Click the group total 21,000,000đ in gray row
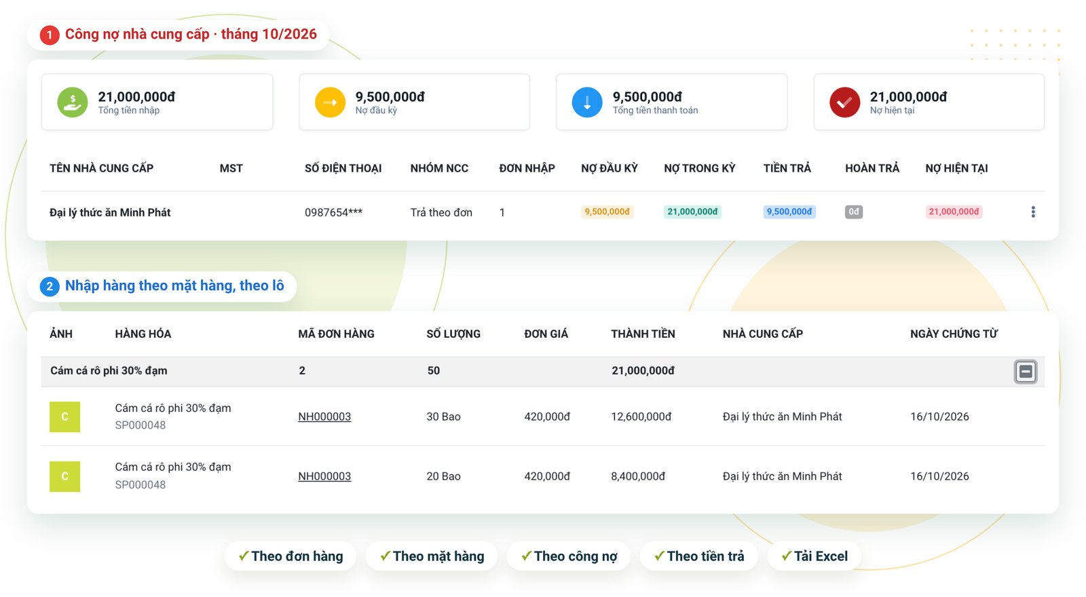Image resolution: width=1086 pixels, height=597 pixels. point(643,370)
